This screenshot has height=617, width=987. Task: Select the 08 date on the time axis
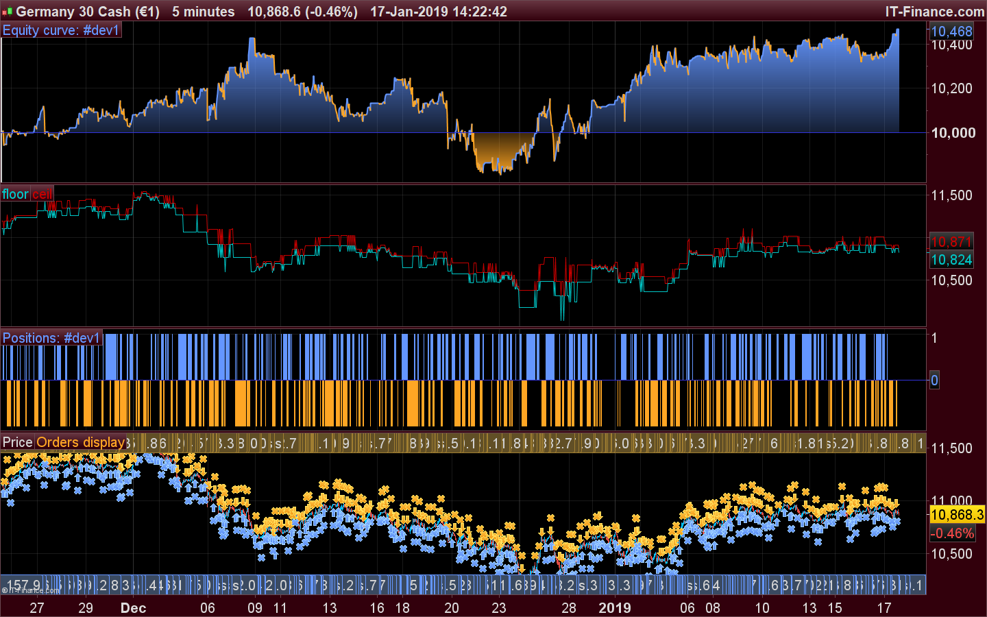pyautogui.click(x=713, y=608)
